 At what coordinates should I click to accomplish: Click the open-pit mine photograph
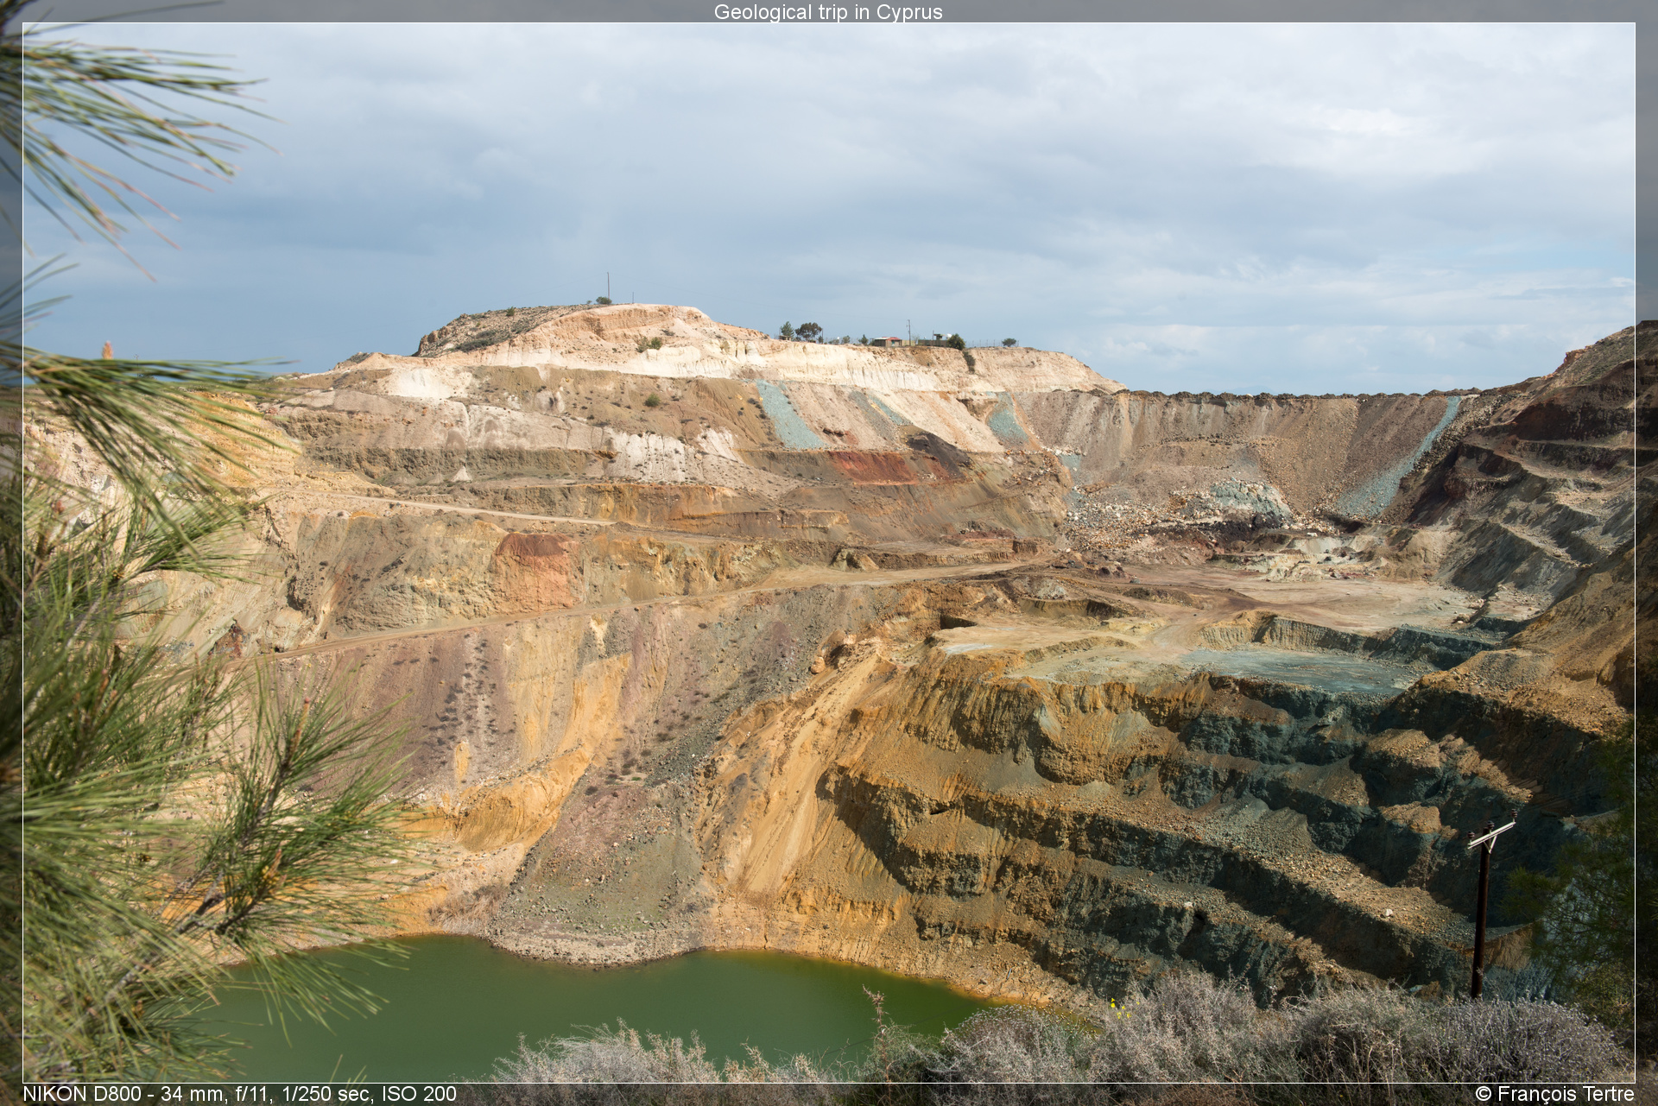829,553
